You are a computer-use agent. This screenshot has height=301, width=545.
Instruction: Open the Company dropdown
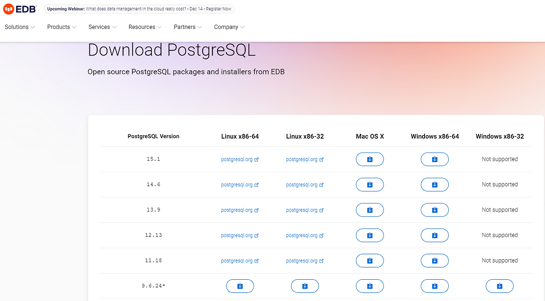coord(226,27)
